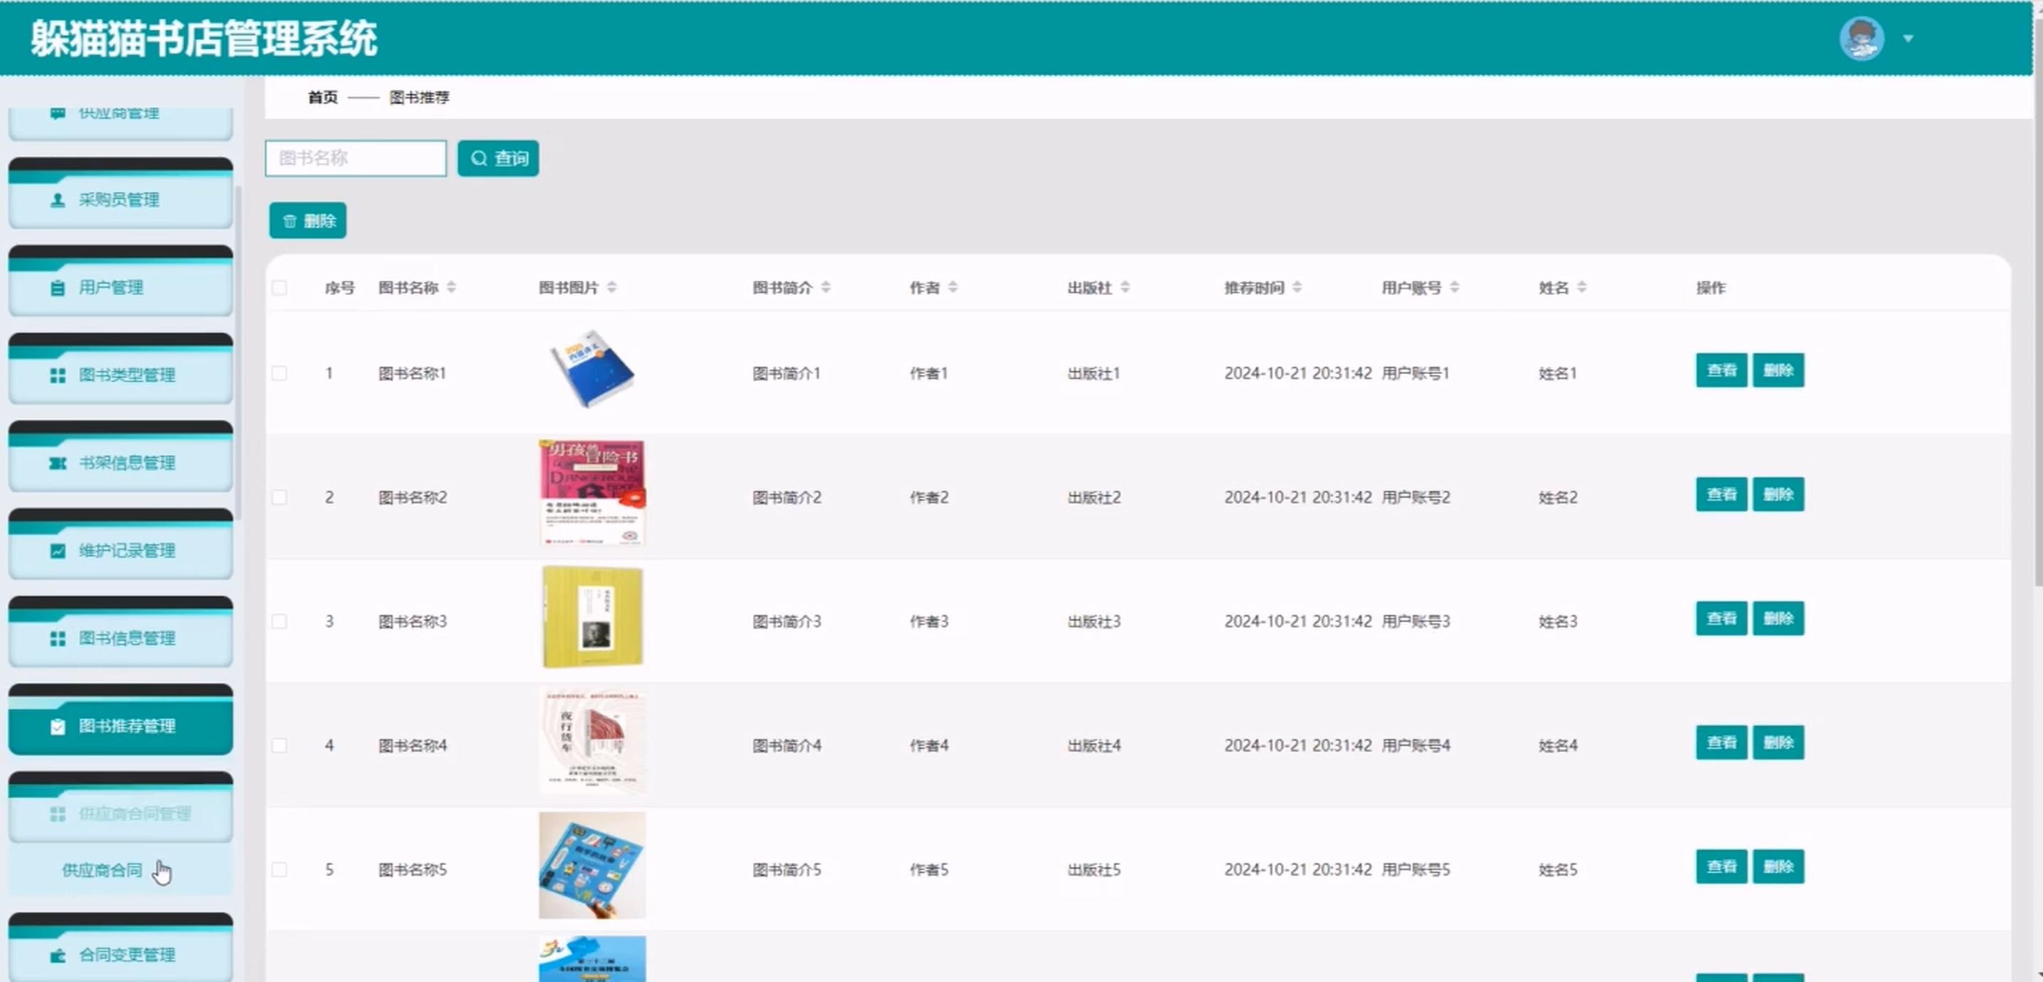Sort the 图书名称 column
The height and width of the screenshot is (982, 2043).
pos(451,287)
